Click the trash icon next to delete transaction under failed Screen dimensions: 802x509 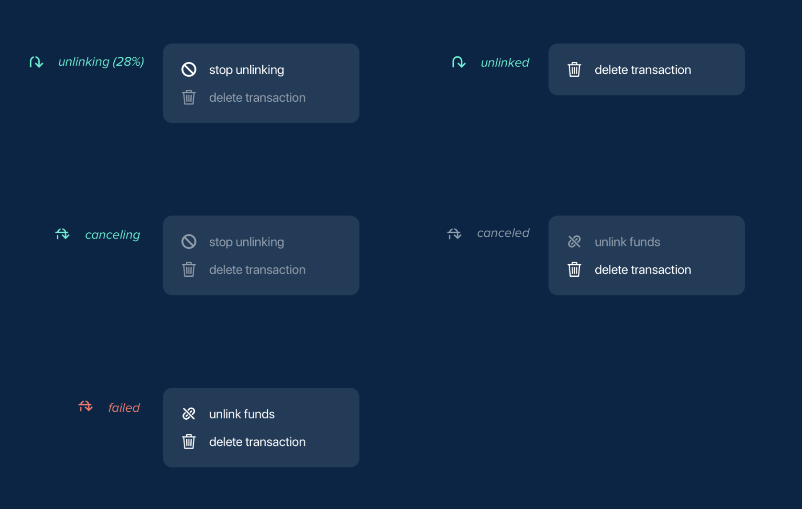[x=189, y=441]
